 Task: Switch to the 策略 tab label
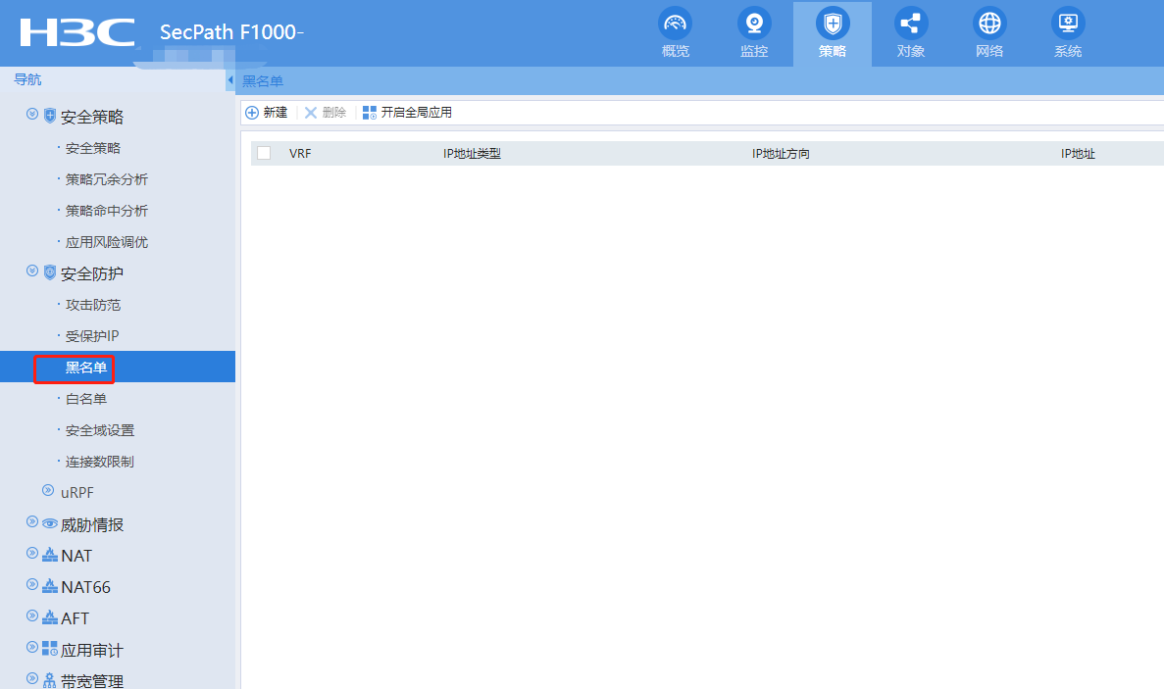[833, 51]
